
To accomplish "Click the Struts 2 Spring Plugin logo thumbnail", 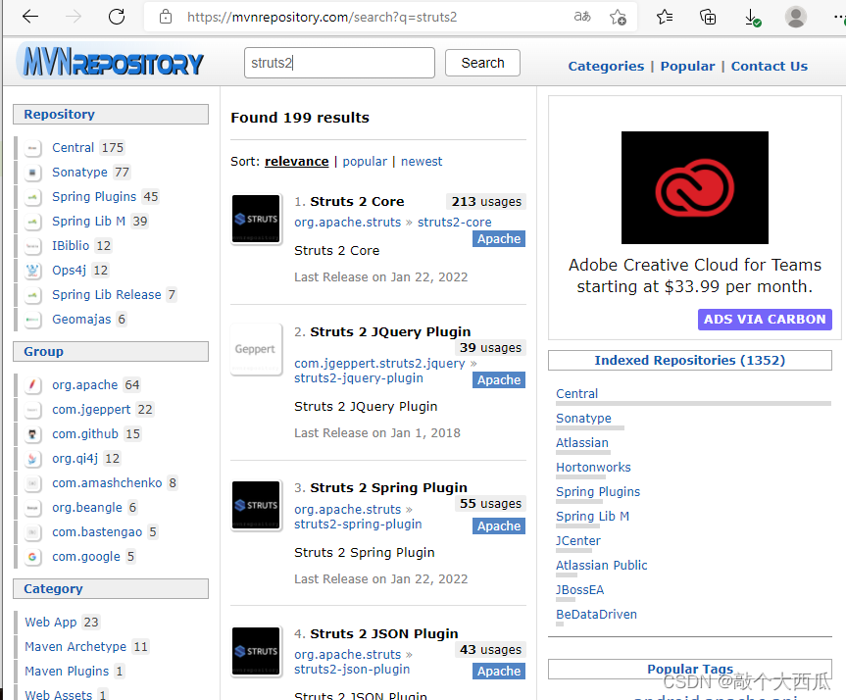I will [256, 505].
